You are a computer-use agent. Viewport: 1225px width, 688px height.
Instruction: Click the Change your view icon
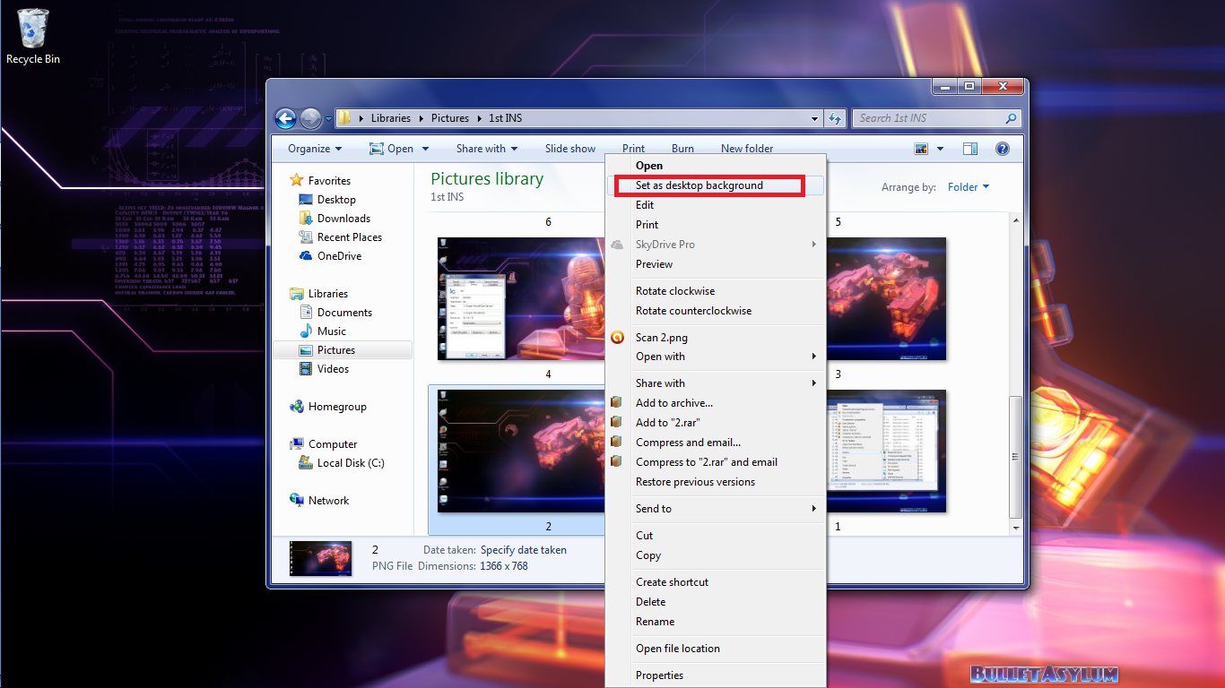[921, 149]
